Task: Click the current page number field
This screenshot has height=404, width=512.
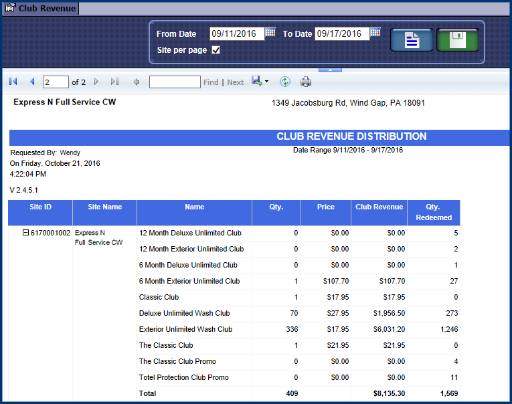Action: pyautogui.click(x=56, y=82)
